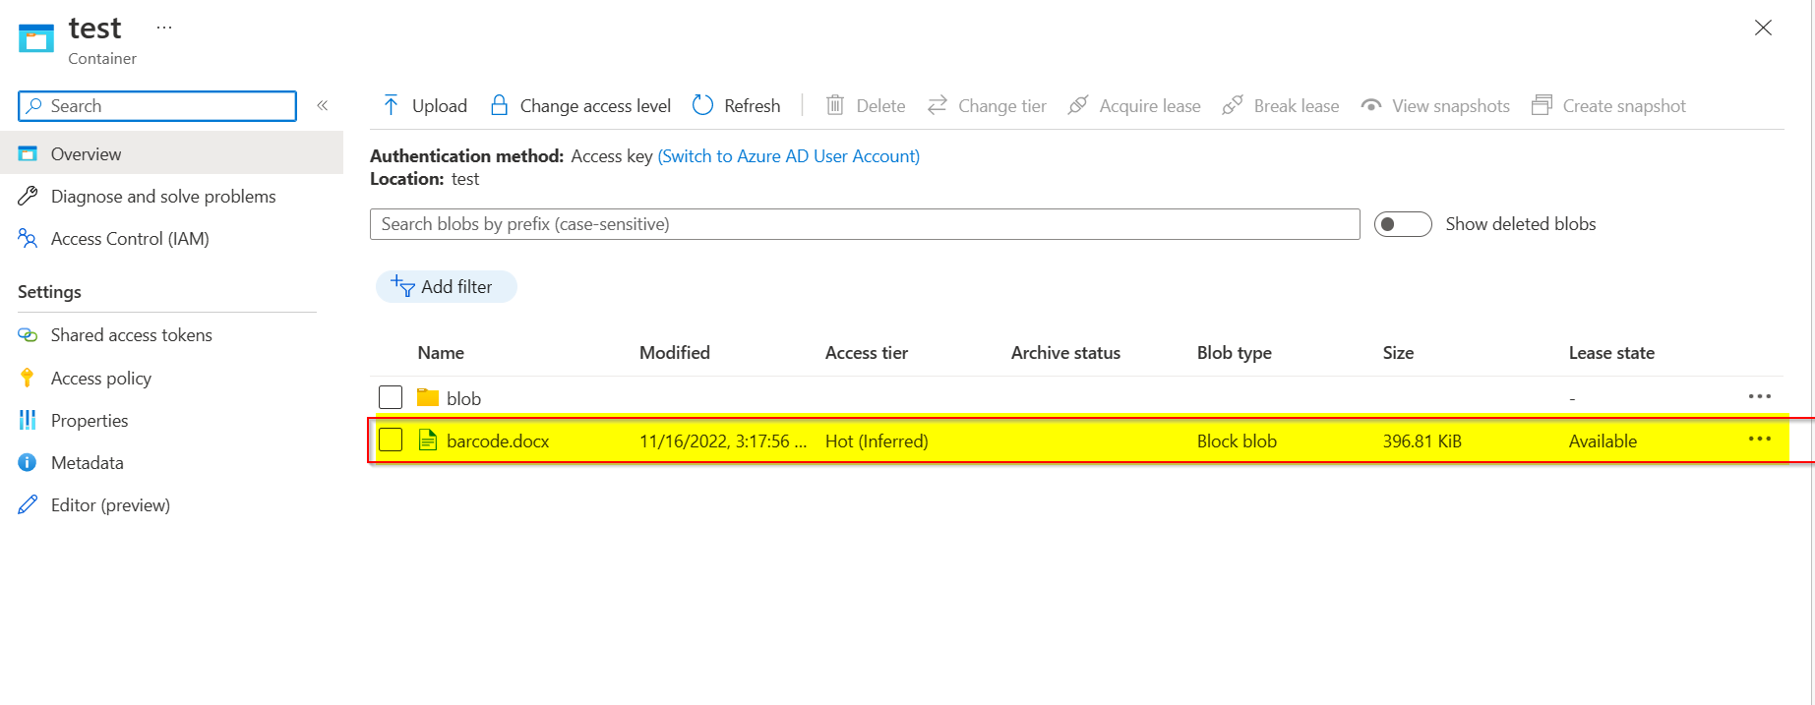Open Access policy settings
The height and width of the screenshot is (705, 1815).
point(101,379)
